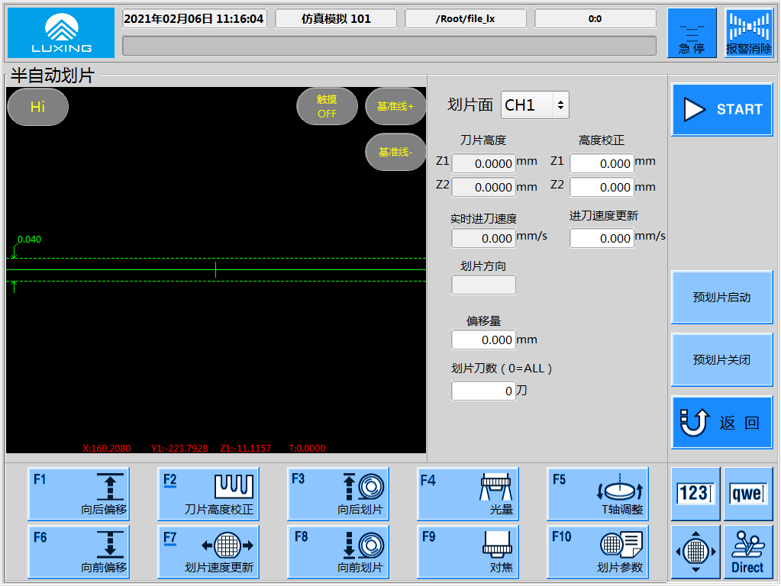Open the axis jog direction control

point(695,552)
